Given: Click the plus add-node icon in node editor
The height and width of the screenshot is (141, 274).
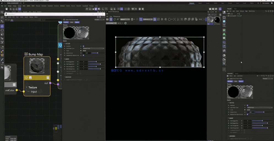Looking at the screenshot, I should pyautogui.click(x=6, y=20).
